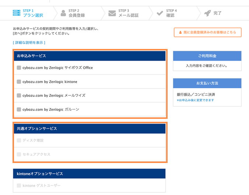This screenshot has height=195, width=249.
Task: Click the Zenlogic ガルーン label
Action: pyautogui.click(x=51, y=110)
